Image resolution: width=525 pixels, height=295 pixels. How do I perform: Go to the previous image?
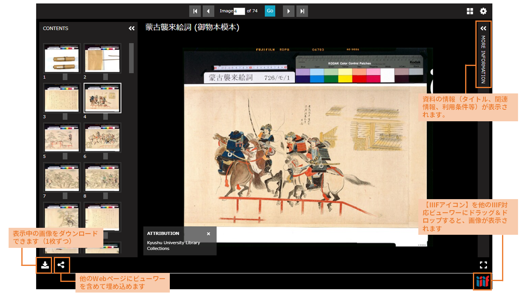tap(209, 11)
